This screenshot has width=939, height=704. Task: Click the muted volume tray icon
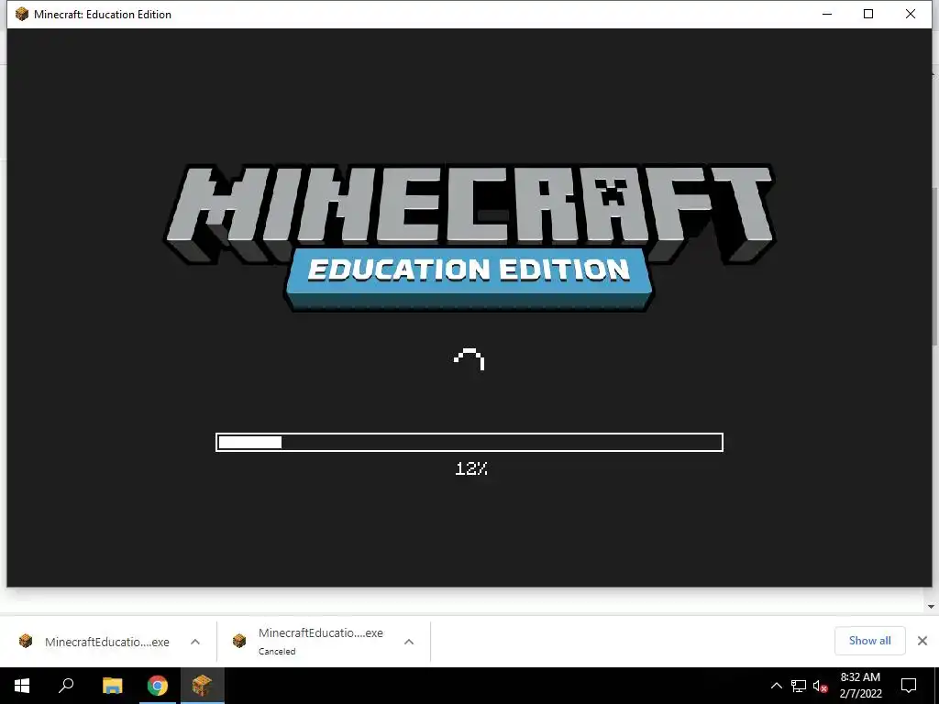[x=821, y=686]
